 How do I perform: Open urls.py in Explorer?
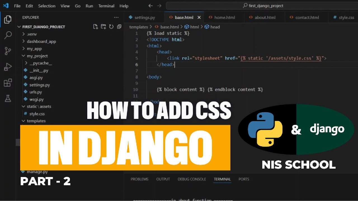36,92
